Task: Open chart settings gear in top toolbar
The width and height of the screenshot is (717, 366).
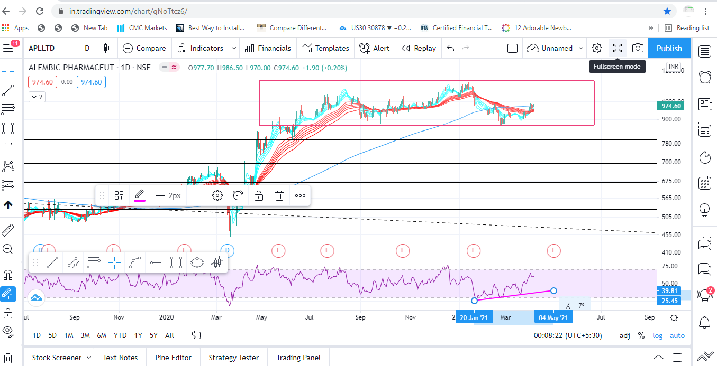Action: click(597, 48)
